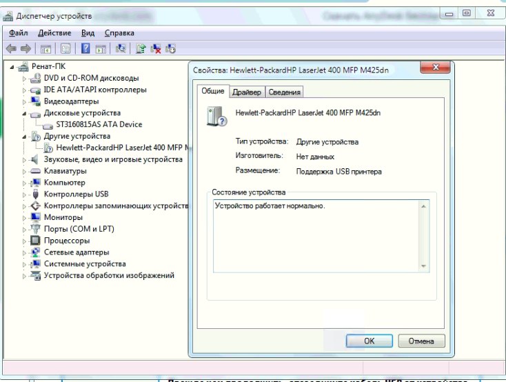This screenshot has height=382, width=506.
Task: Open Properties via the toolbar icon
Action: click(65, 49)
